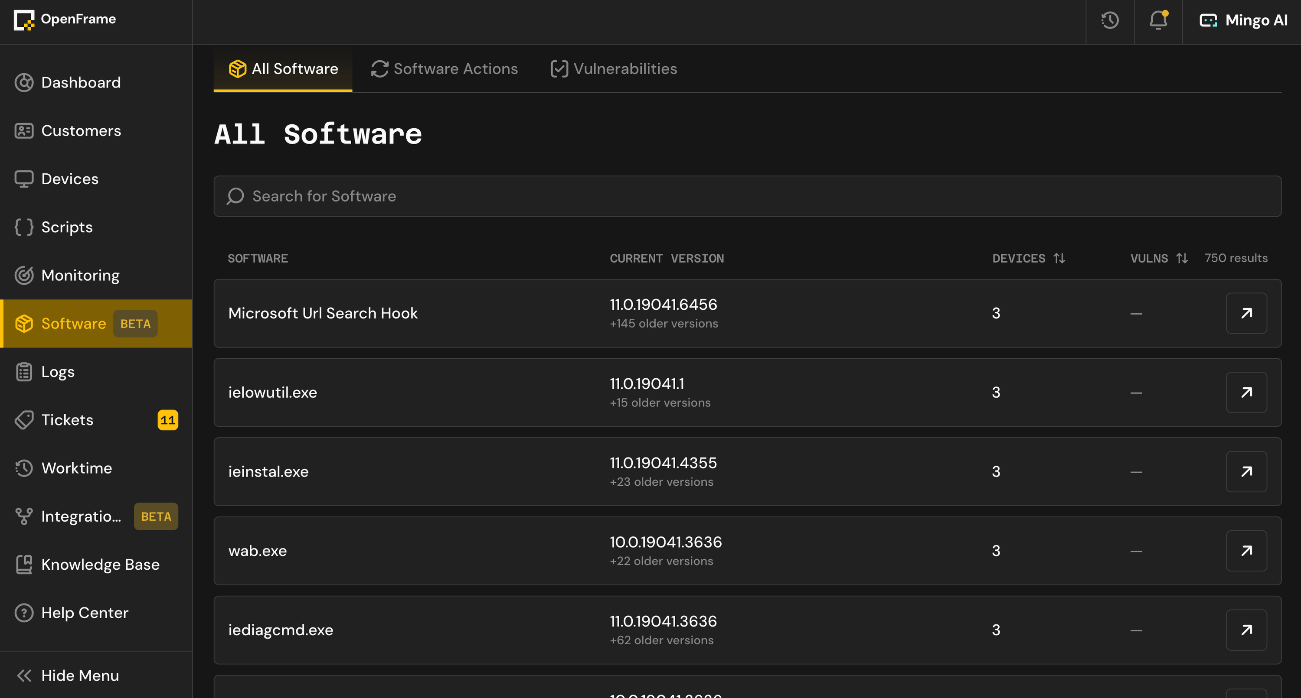Go to Dashboard in sidebar
Image resolution: width=1301 pixels, height=698 pixels.
[96, 82]
